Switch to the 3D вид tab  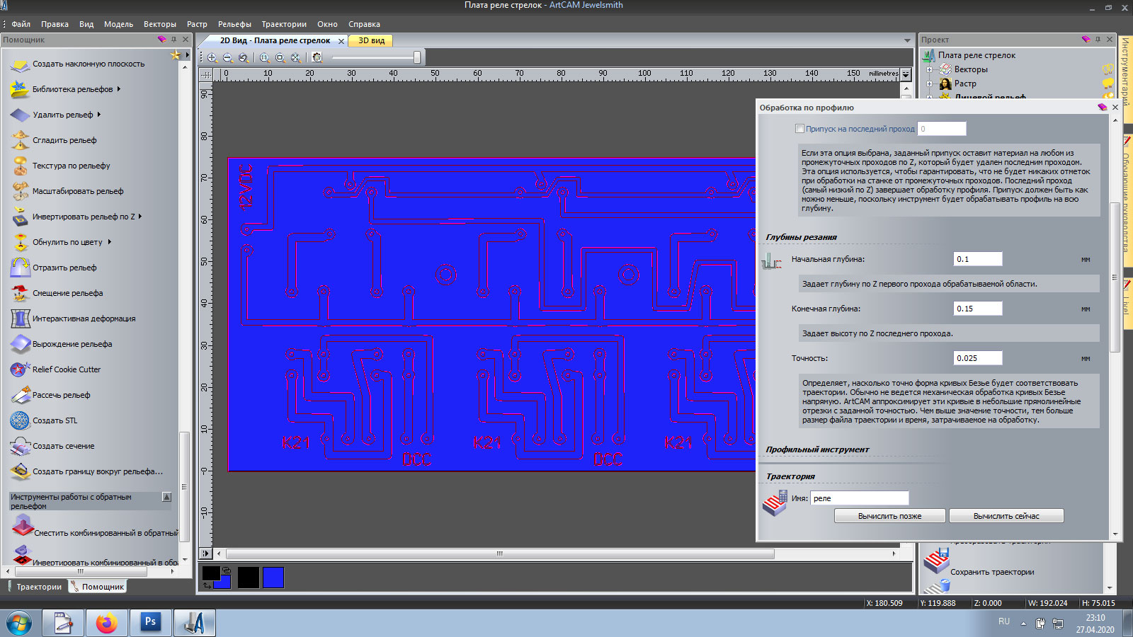tap(371, 40)
